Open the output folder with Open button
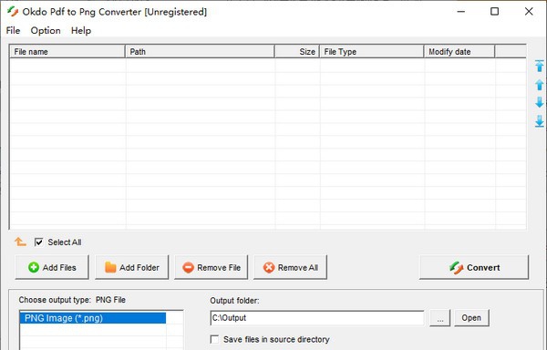Image resolution: width=547 pixels, height=350 pixels. [x=471, y=318]
